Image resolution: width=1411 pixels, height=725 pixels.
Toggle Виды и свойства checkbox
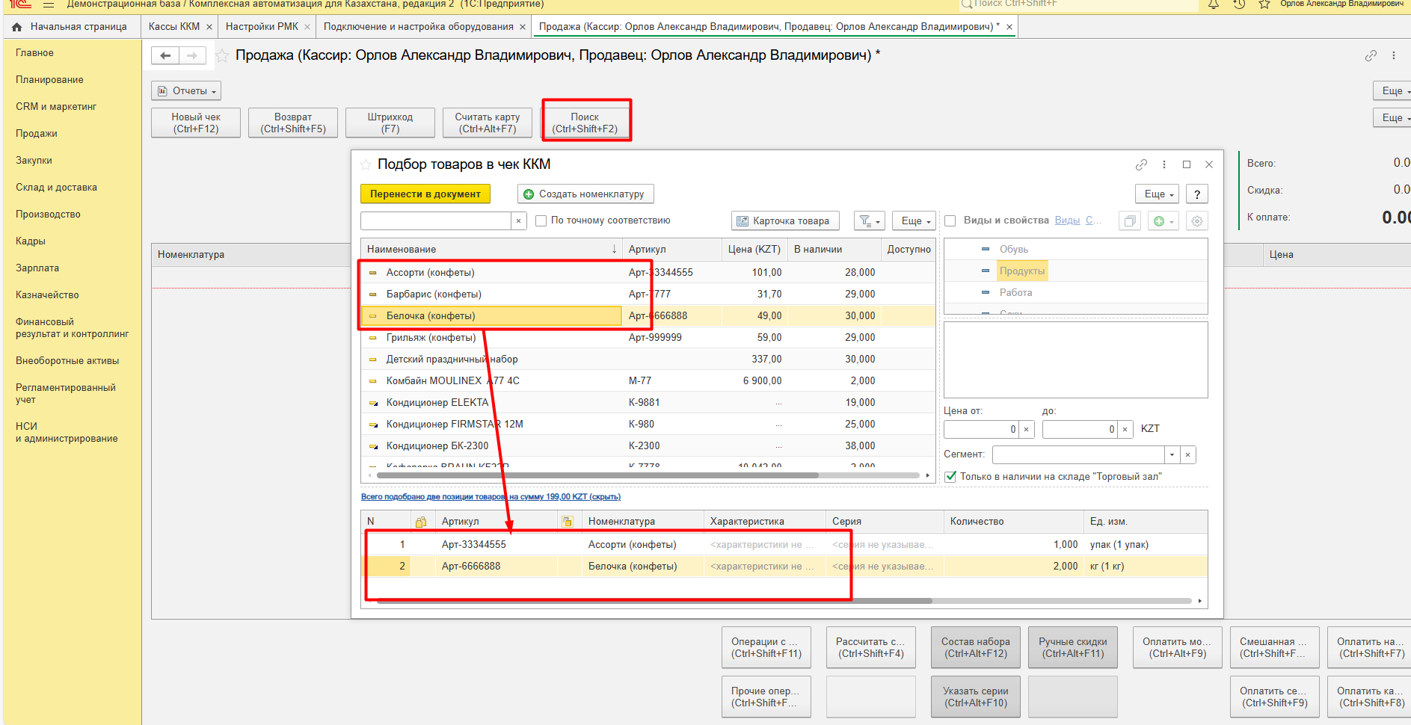tap(950, 221)
